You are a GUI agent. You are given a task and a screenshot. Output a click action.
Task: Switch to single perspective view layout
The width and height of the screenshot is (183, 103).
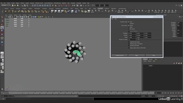[x=2, y=54]
